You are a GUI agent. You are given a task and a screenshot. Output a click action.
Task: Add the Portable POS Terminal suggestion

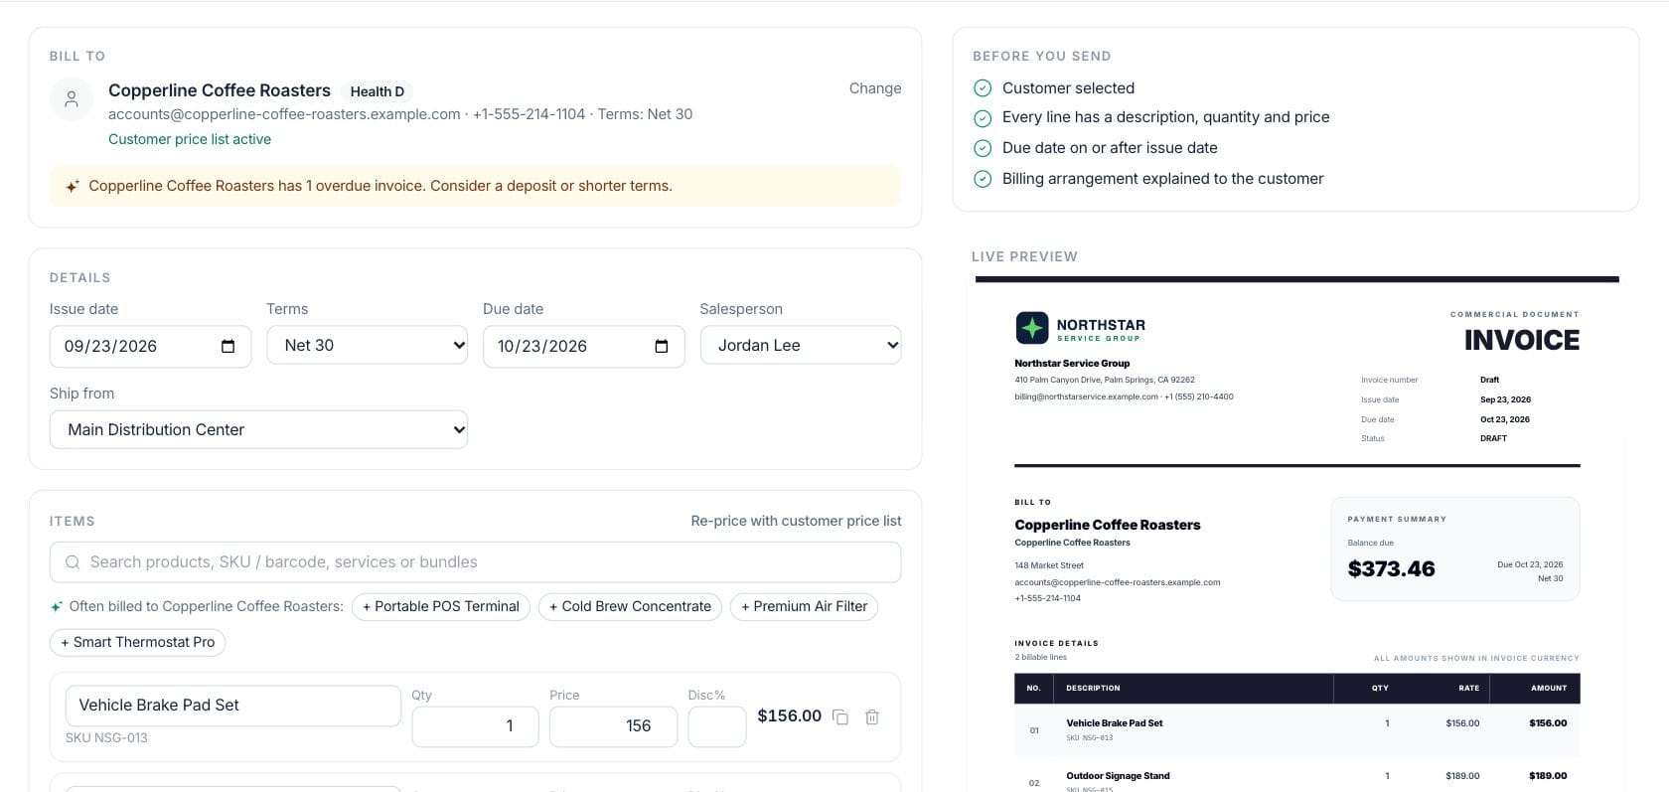tap(441, 606)
